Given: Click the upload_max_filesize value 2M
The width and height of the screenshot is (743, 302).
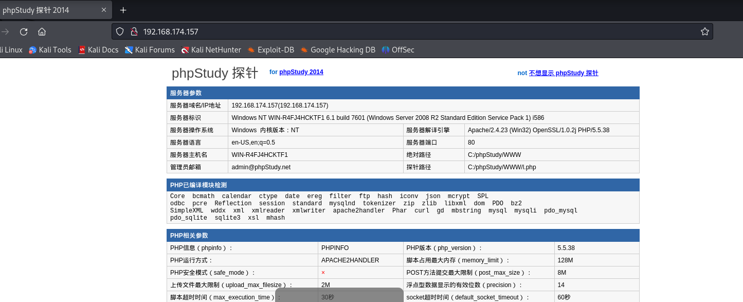Looking at the screenshot, I should [325, 285].
